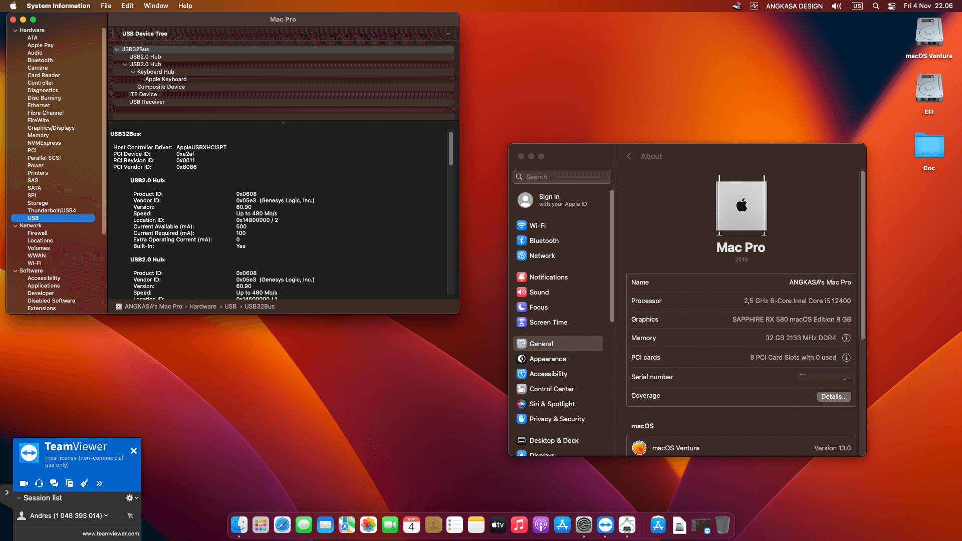Open the EFI drive on desktop
Image resolution: width=962 pixels, height=541 pixels.
(929, 95)
